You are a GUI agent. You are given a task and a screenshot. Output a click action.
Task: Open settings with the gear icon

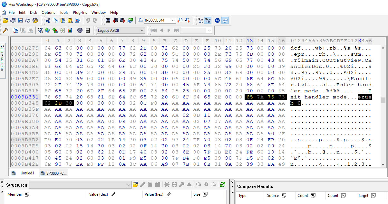point(80,30)
